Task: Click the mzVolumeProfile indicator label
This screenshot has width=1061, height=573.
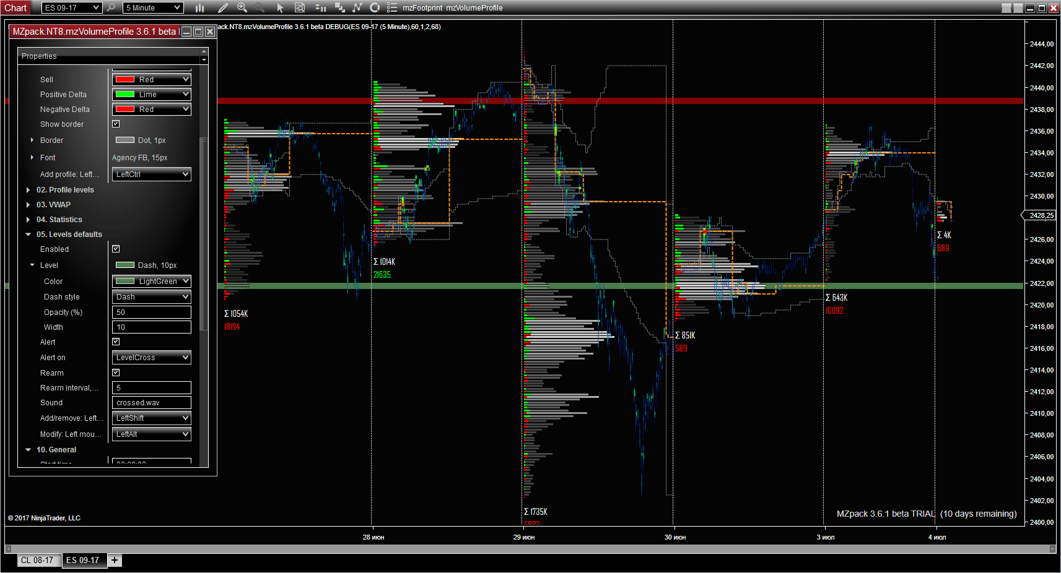Action: coord(474,8)
